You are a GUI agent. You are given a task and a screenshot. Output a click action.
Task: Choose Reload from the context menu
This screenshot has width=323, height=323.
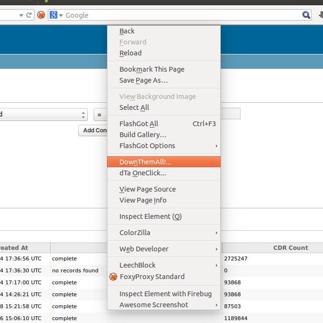point(164,53)
